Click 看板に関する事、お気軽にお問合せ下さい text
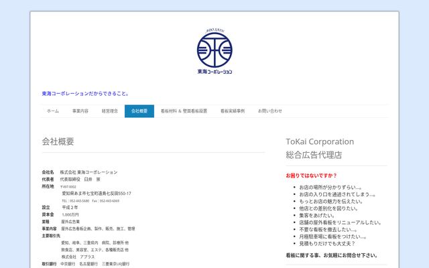The height and width of the screenshot is (268, 429). click(x=332, y=255)
